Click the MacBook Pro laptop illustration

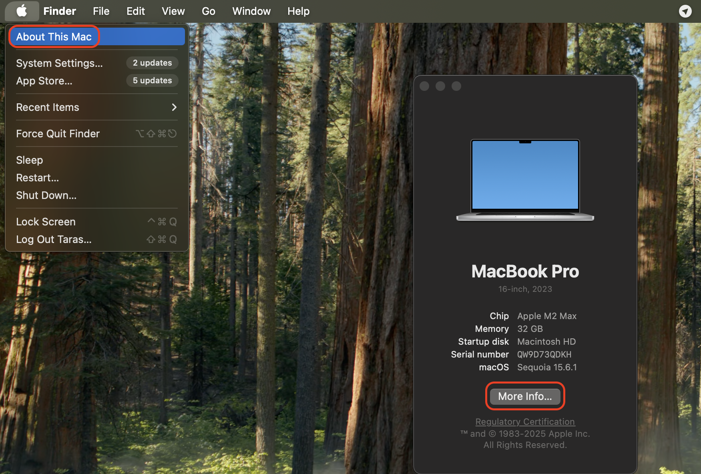click(525, 179)
